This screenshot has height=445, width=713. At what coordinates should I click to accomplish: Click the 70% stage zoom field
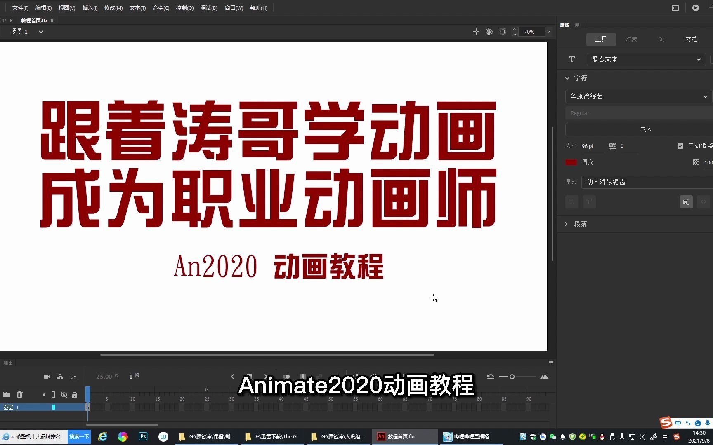pos(533,32)
